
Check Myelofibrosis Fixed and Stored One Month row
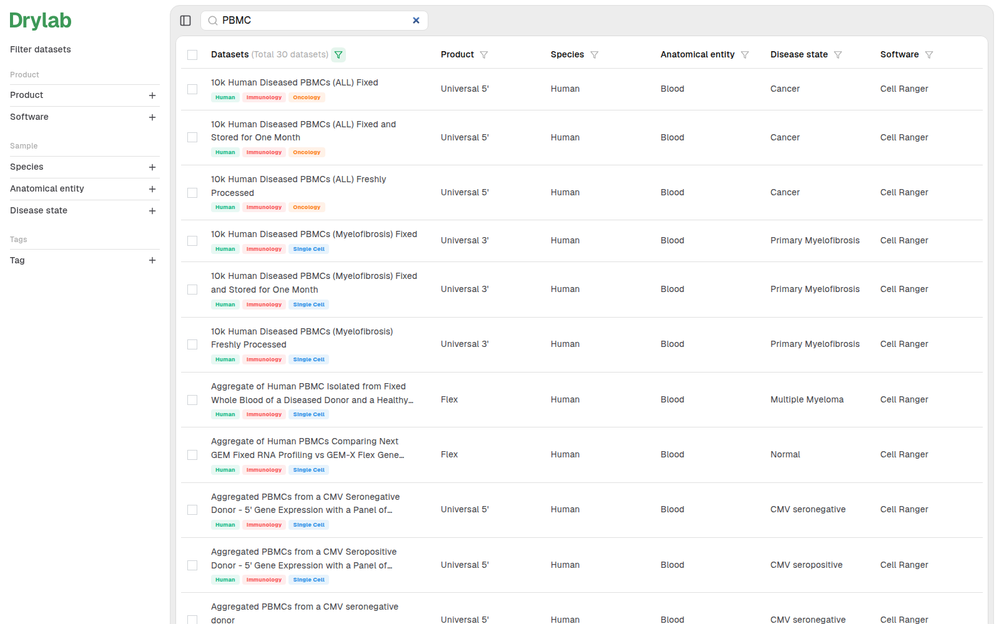pos(192,290)
